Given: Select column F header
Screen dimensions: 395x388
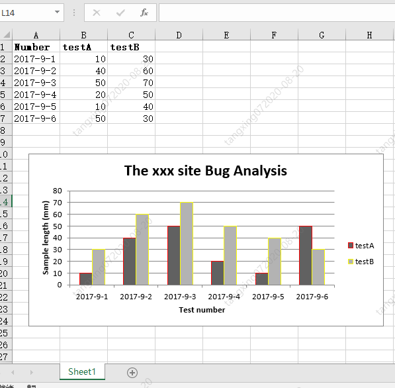Looking at the screenshot, I should point(274,35).
